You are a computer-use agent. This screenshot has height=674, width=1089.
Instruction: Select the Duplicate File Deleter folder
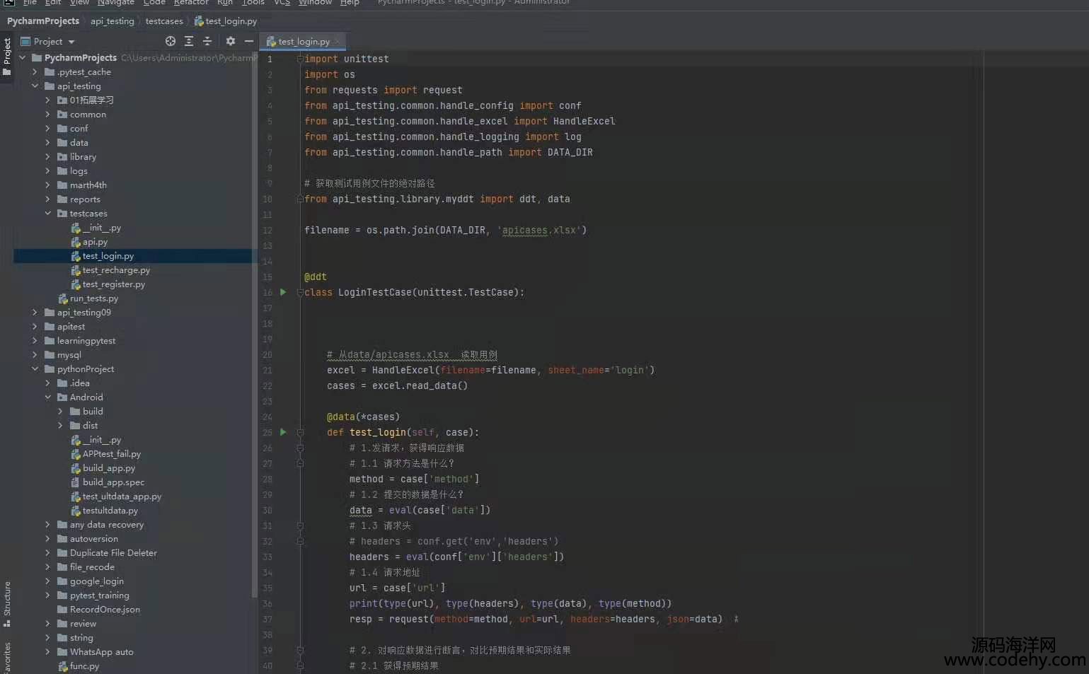tap(113, 553)
